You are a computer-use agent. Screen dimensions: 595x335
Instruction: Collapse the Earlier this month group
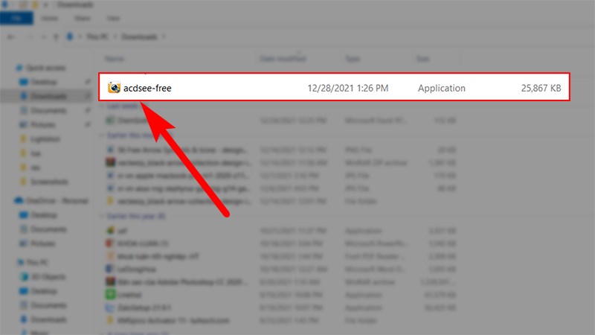coord(101,135)
